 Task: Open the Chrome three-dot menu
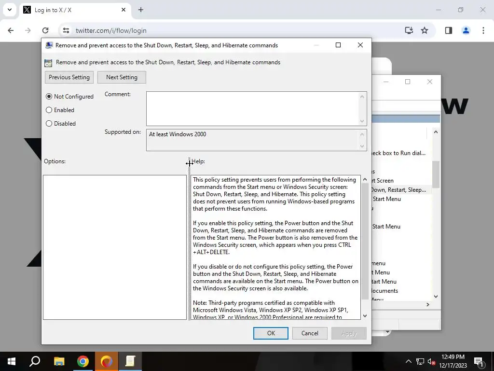(x=483, y=30)
